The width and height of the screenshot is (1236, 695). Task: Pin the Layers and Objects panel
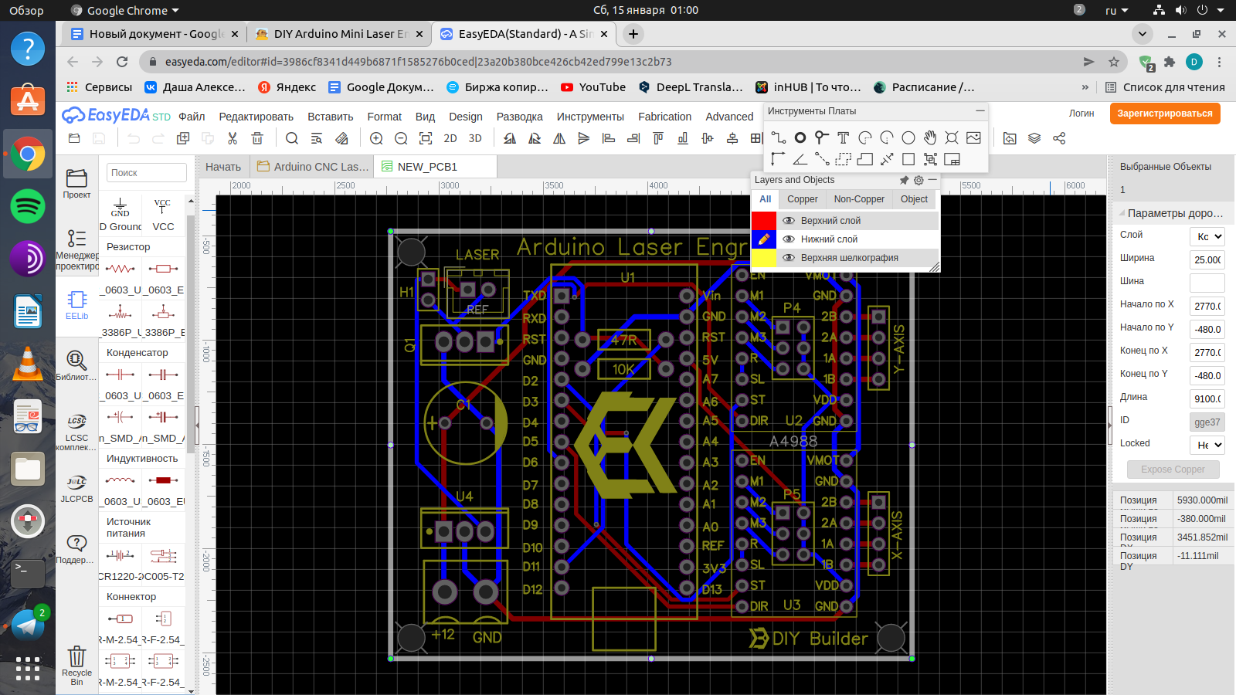pos(904,180)
